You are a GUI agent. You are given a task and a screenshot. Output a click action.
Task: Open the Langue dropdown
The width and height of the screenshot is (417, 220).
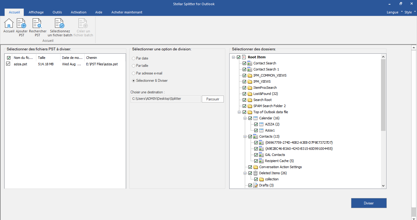pyautogui.click(x=394, y=12)
